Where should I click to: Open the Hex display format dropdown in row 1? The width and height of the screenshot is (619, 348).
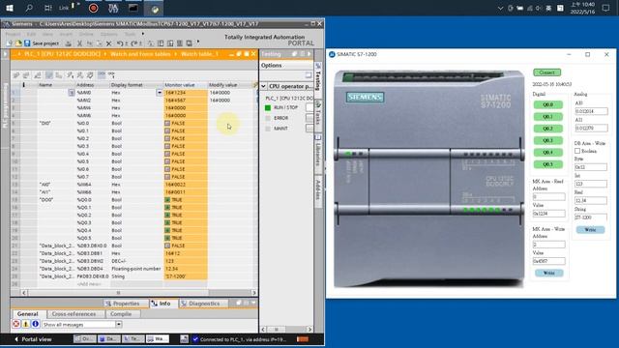160,93
